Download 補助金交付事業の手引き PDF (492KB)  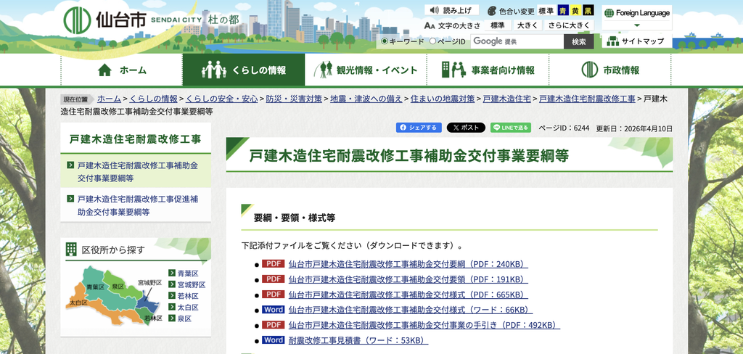click(424, 325)
